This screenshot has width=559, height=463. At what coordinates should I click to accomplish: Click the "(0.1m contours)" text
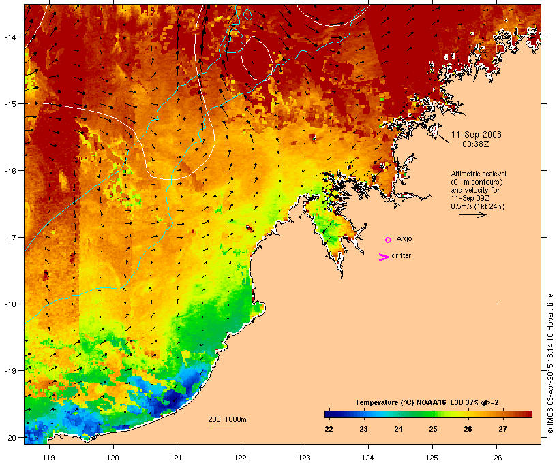click(477, 182)
